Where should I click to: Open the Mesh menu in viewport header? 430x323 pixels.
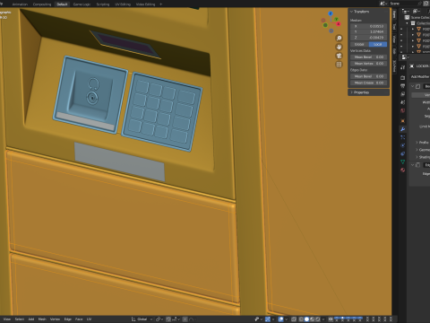click(x=42, y=319)
